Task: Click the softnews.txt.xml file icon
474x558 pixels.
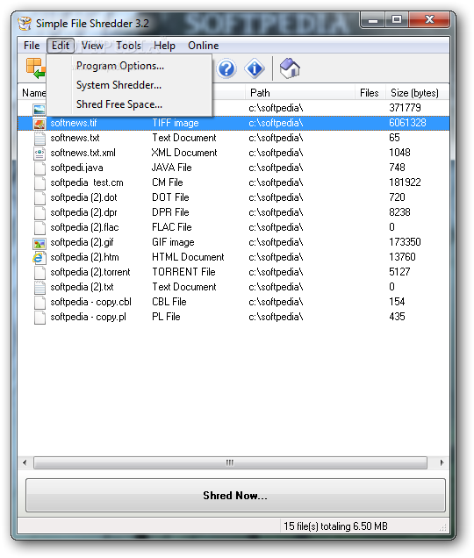Action: tap(39, 154)
